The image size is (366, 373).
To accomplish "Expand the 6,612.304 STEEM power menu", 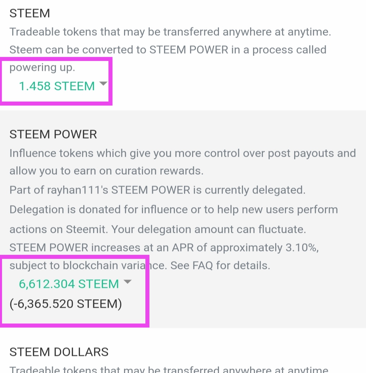I will 69,284.
